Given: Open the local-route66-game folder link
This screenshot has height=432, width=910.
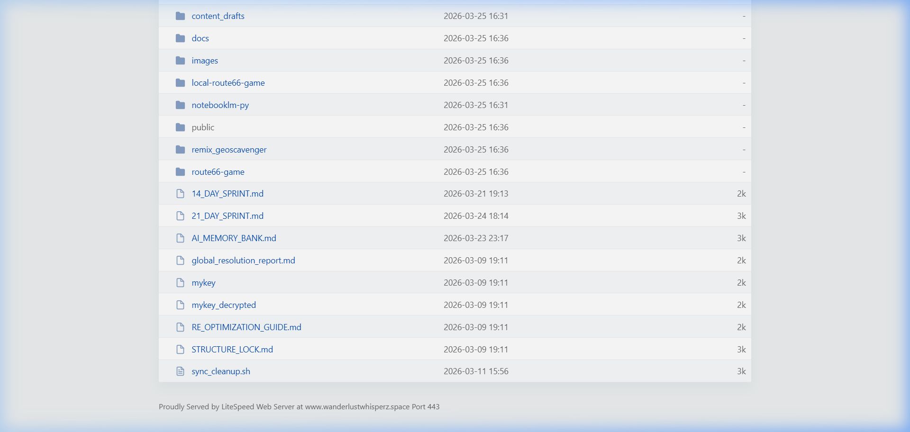Looking at the screenshot, I should (x=228, y=83).
